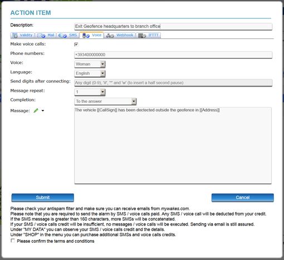
Task: Click the IFTTT tab icon
Action: [x=142, y=36]
